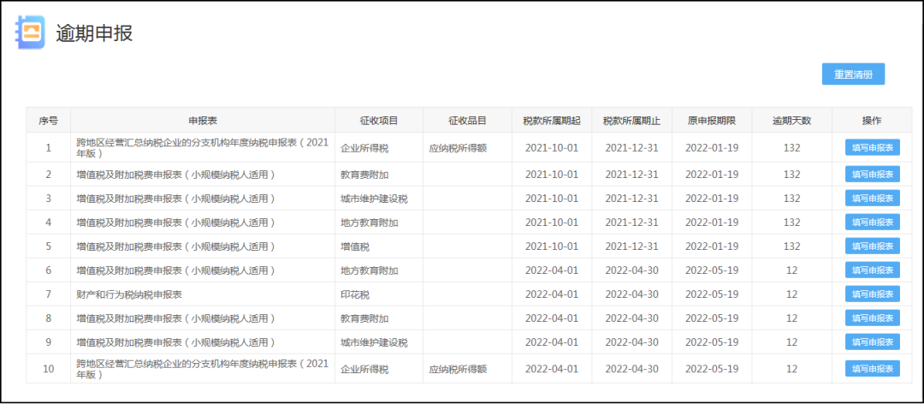Click 填写申报表 for row 9

click(872, 342)
